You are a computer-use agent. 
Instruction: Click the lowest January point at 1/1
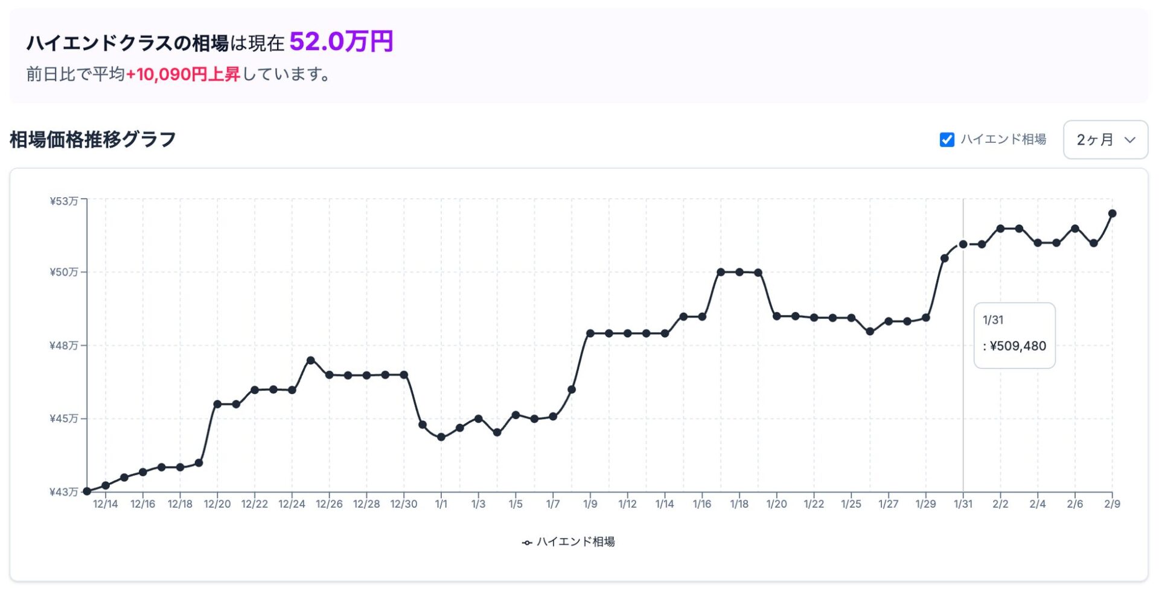pyautogui.click(x=441, y=437)
